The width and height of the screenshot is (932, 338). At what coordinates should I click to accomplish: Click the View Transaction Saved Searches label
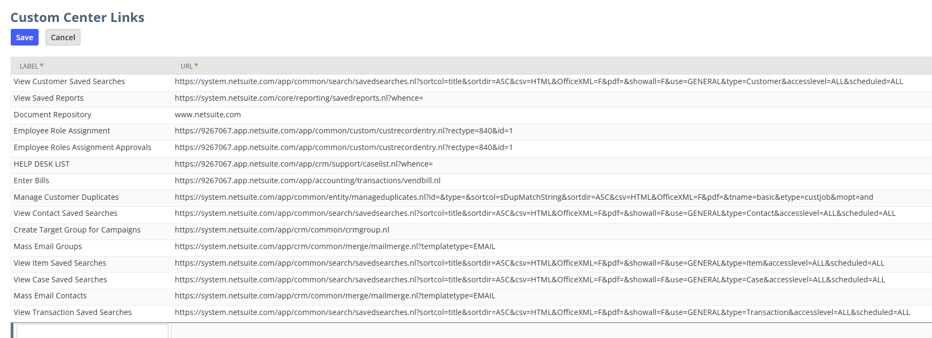click(73, 313)
